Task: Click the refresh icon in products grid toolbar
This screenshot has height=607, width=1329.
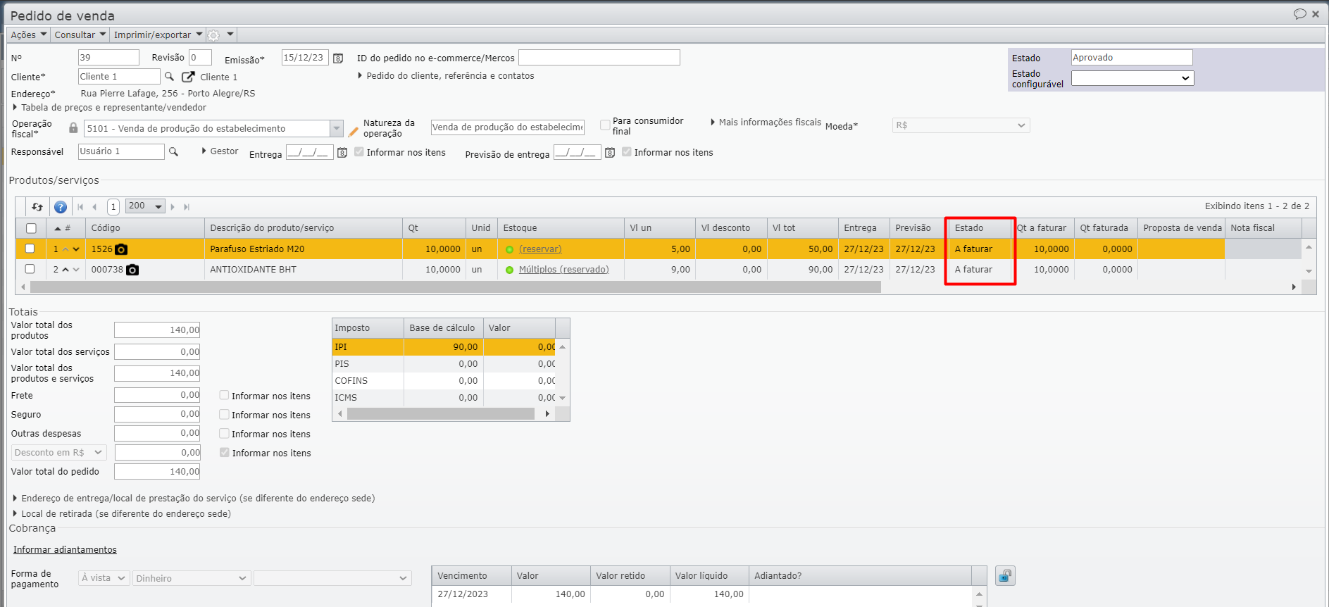Action: [37, 207]
